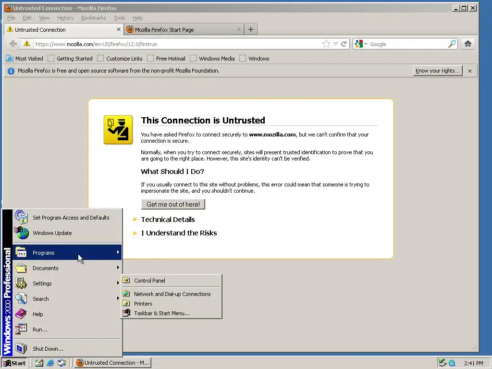Click the untrusted connection police officer icon
Image resolution: width=492 pixels, height=369 pixels.
tap(118, 130)
